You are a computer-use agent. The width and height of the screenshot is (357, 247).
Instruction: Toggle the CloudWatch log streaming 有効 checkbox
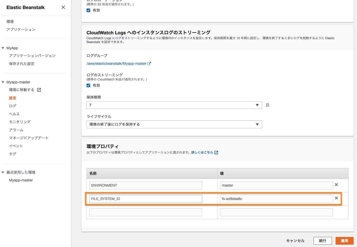click(88, 85)
